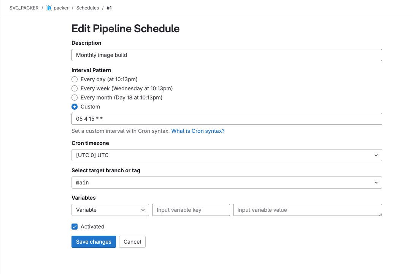Open schedule #1 breadcrumb entry
The image size is (413, 274).
pos(109,8)
